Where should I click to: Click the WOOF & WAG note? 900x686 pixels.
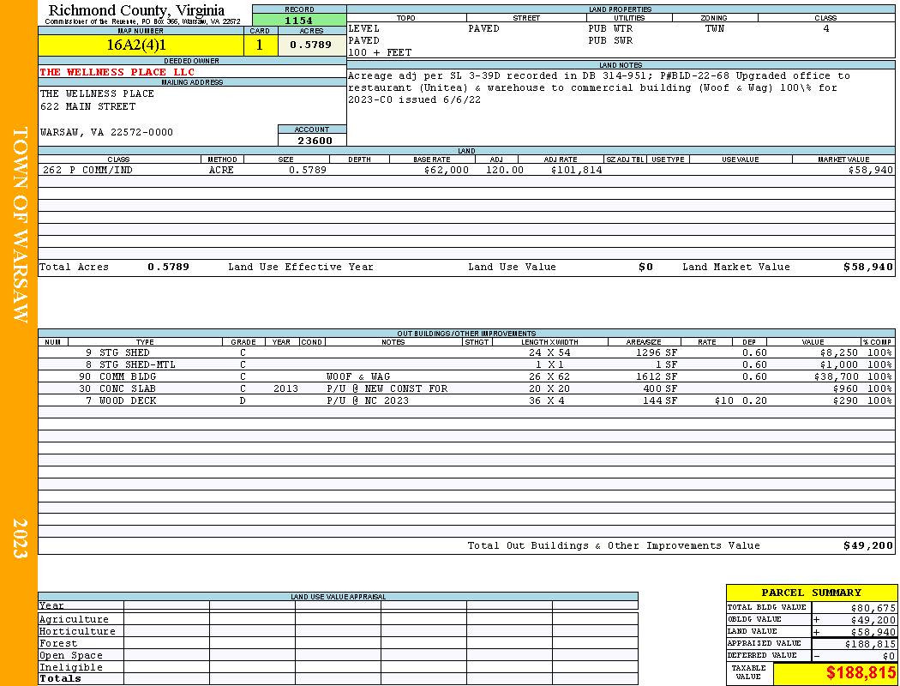[x=358, y=377]
